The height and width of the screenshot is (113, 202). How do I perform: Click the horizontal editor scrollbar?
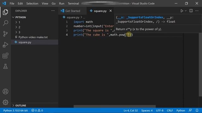[115, 106]
